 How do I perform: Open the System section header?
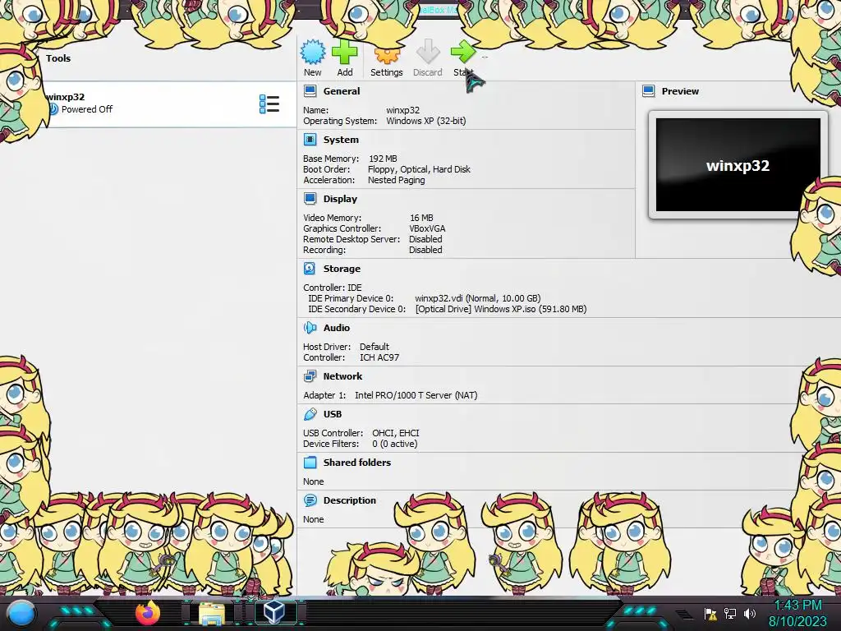point(341,140)
